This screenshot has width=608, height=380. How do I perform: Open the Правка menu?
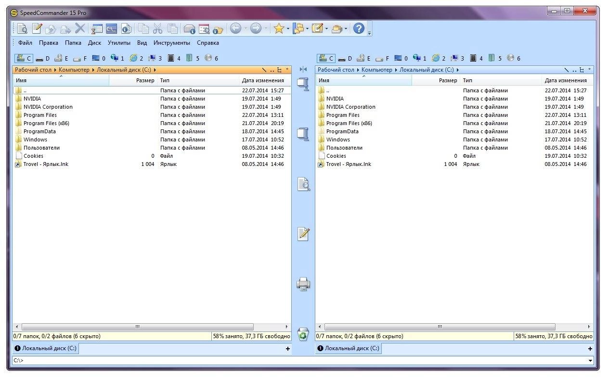pos(49,43)
